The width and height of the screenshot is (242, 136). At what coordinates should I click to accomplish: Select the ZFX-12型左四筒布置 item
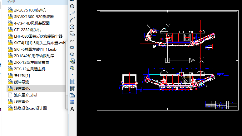tap(28, 63)
